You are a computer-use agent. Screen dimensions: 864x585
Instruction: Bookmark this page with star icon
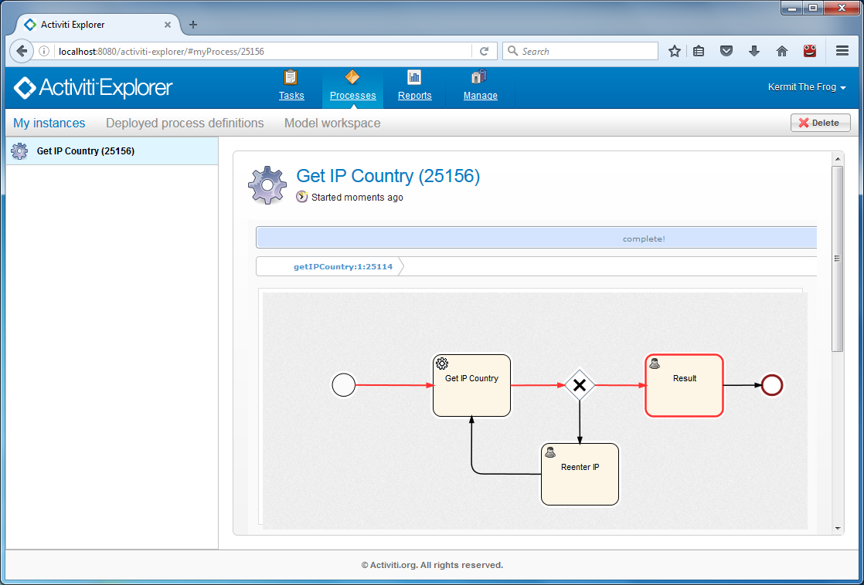tap(675, 51)
